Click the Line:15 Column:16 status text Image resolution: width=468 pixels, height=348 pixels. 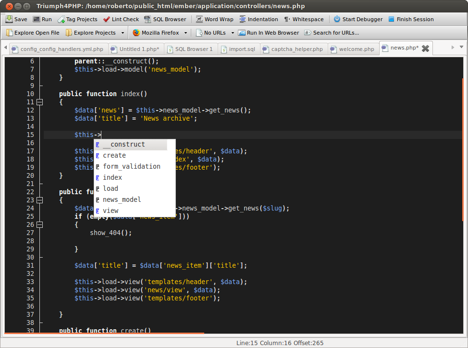coord(280,343)
